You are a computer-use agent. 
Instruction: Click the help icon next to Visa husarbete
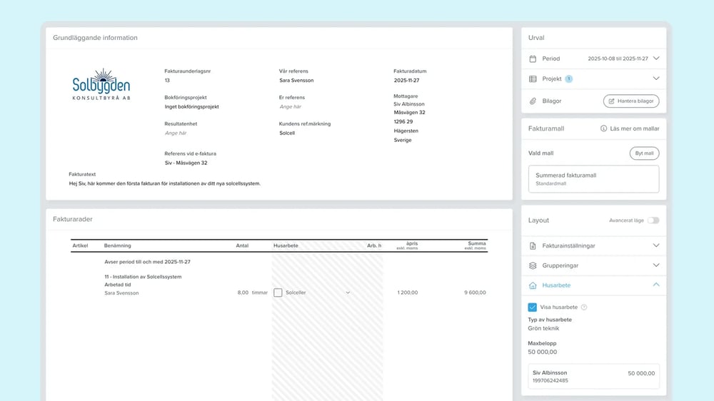tap(584, 308)
